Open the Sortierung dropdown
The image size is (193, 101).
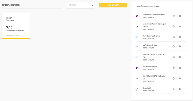[81, 5]
